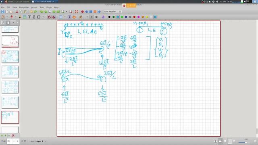258x145 pixels.
Task: Stop audio playback with orange square
Action: pyautogui.click(x=95, y=12)
